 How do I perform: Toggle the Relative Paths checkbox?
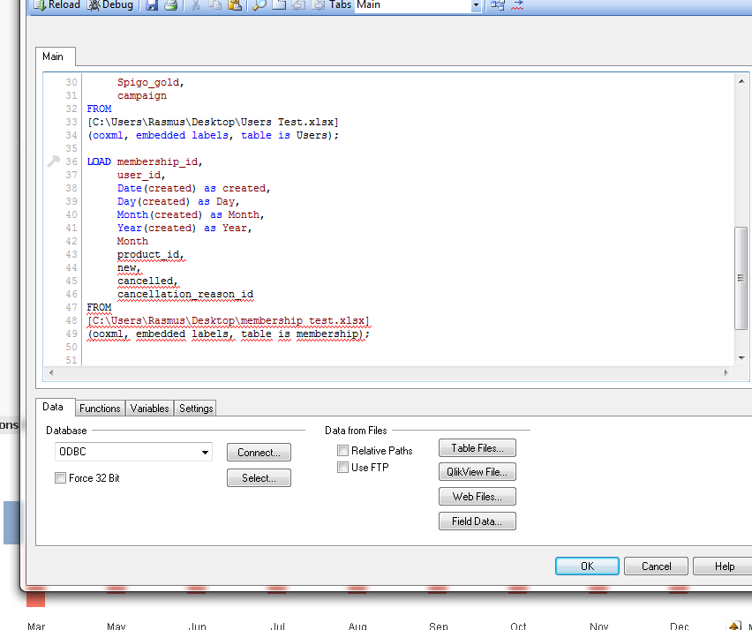(x=342, y=451)
